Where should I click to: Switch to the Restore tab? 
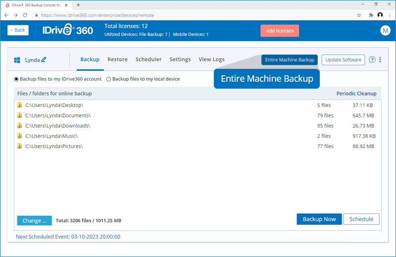pos(117,59)
